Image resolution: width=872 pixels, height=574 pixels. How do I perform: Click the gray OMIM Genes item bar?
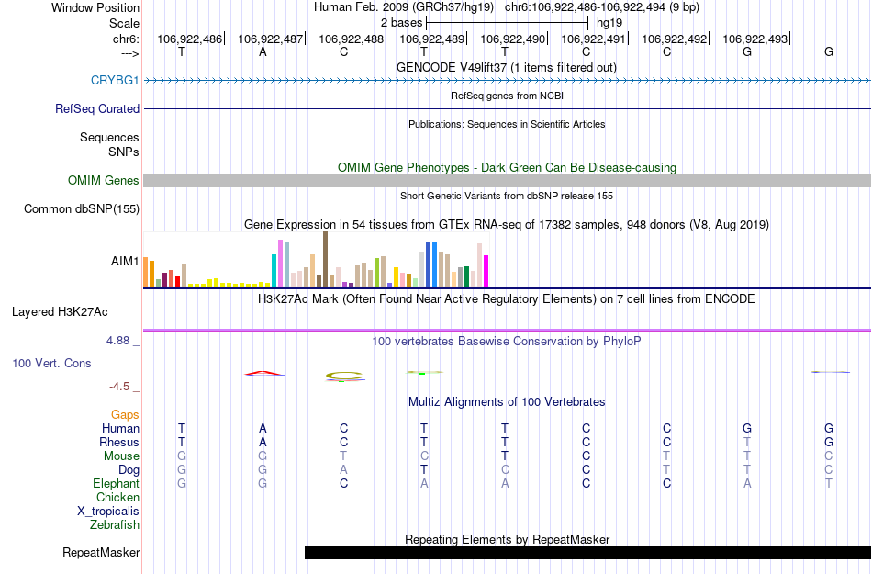tap(507, 180)
